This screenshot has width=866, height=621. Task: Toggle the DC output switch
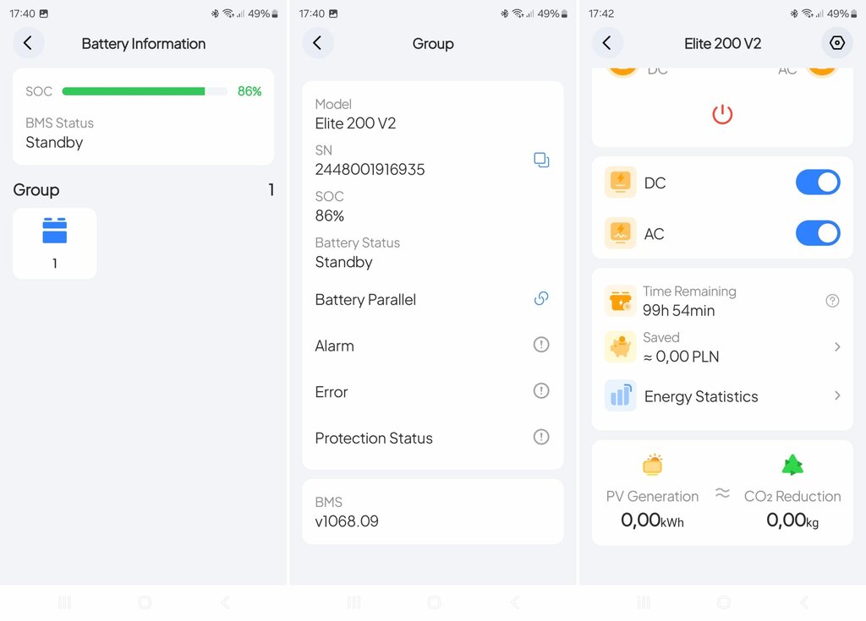coord(818,182)
